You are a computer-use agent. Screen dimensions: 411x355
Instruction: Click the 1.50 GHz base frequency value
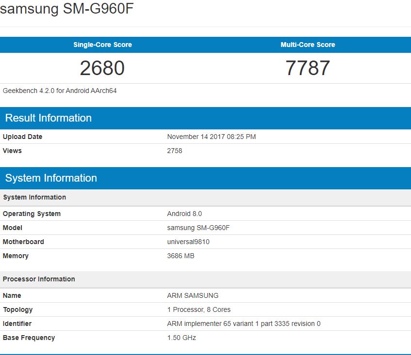181,338
